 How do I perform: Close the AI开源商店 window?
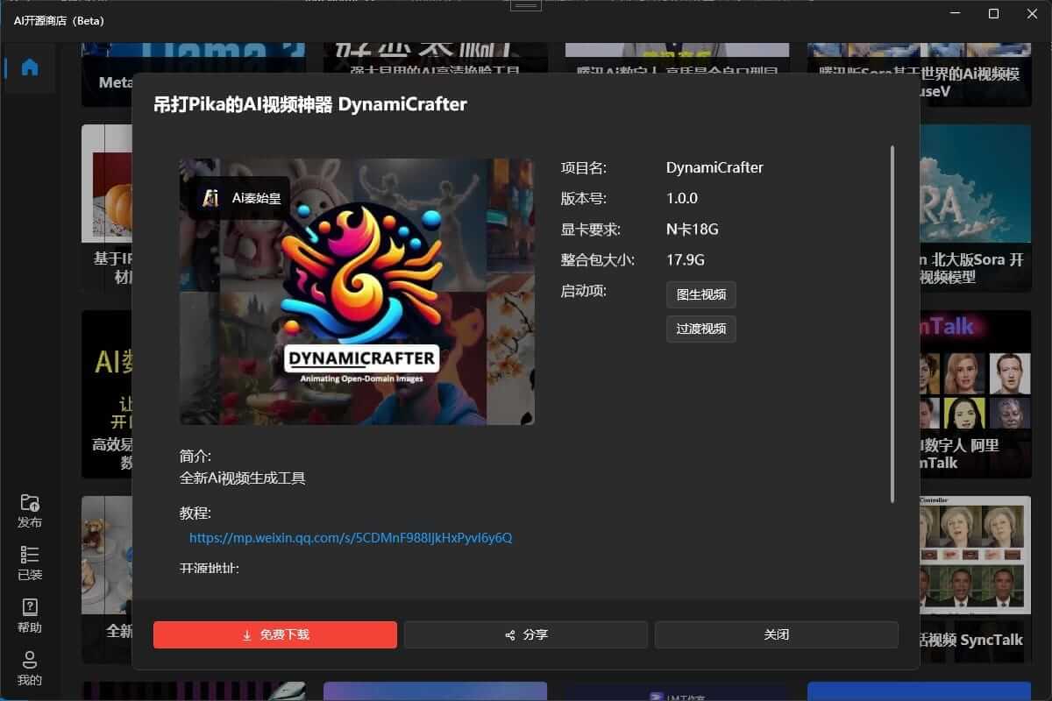[x=1032, y=14]
